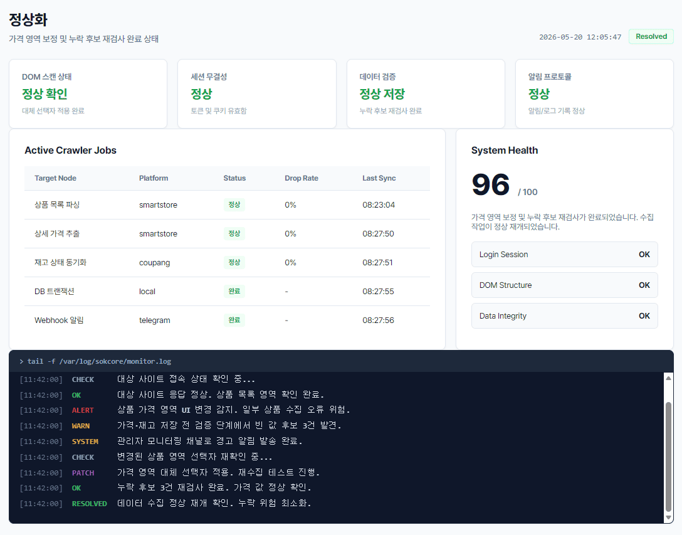Click the Active Crawler Jobs heading
Screen dimensions: 682x535
pos(70,150)
